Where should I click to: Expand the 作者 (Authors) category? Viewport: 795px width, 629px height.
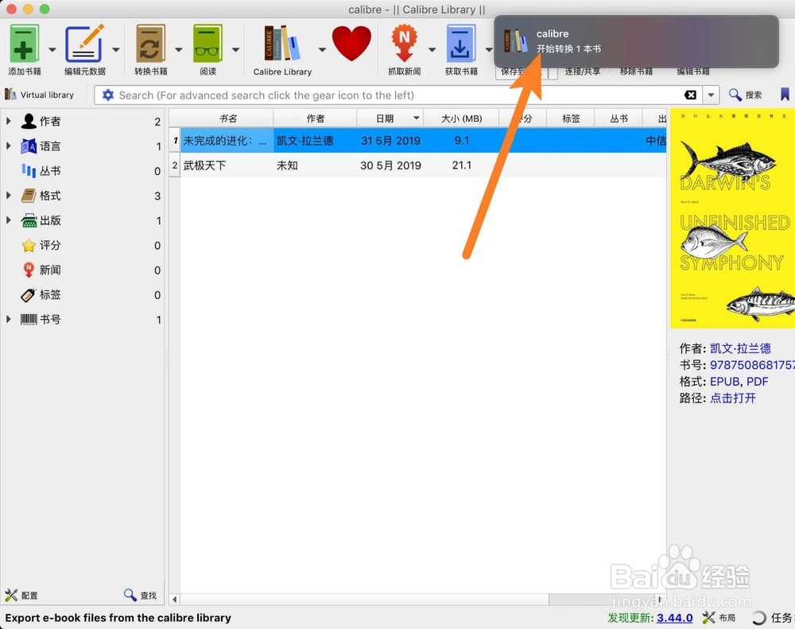click(x=9, y=121)
